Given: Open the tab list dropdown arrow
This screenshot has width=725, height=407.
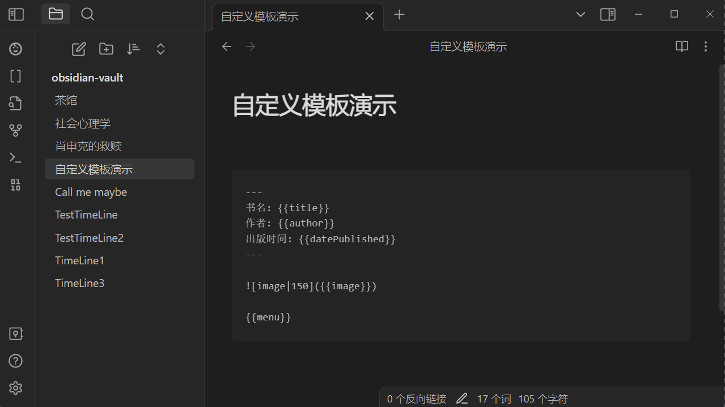Looking at the screenshot, I should point(580,14).
